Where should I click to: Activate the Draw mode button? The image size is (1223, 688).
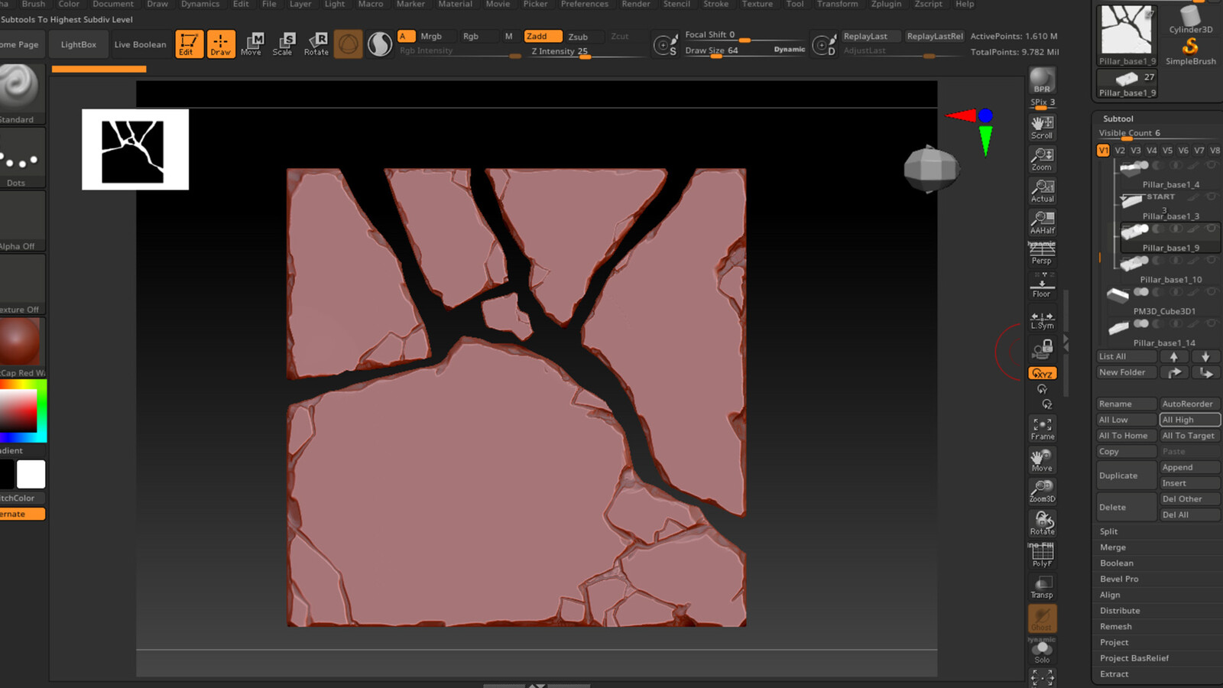click(220, 44)
